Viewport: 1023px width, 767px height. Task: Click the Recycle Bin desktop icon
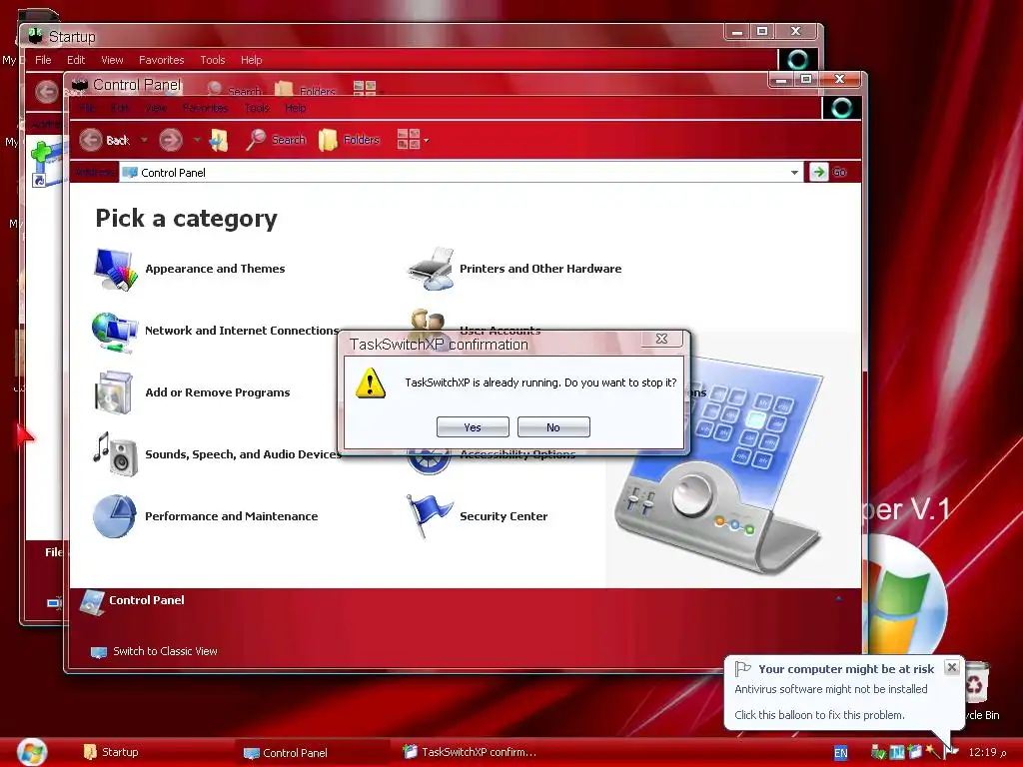point(977,683)
